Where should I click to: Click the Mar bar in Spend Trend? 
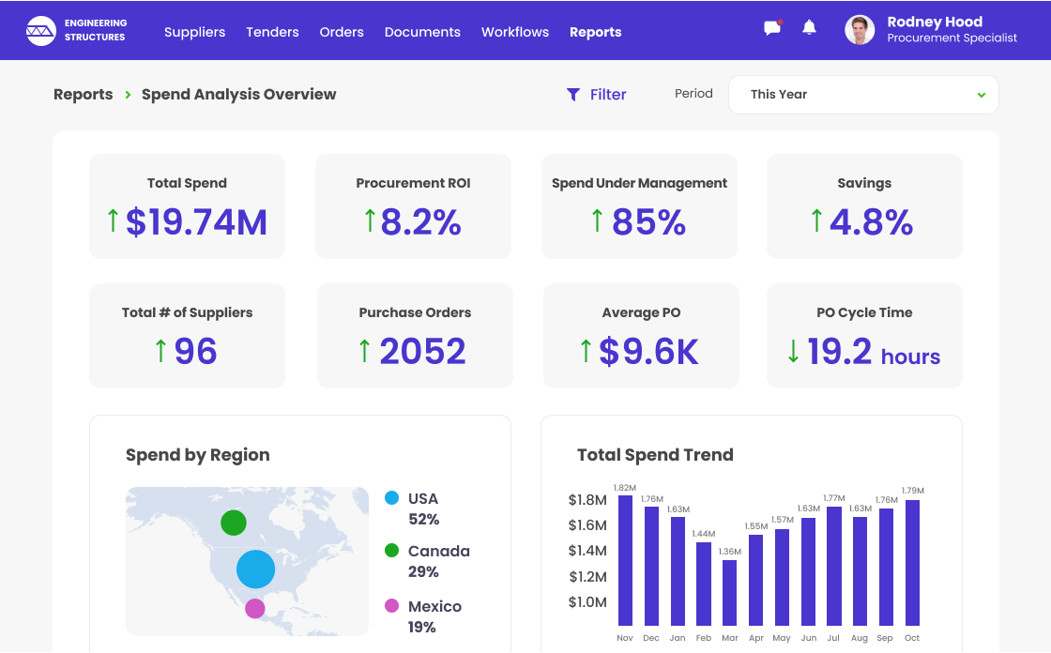click(730, 592)
